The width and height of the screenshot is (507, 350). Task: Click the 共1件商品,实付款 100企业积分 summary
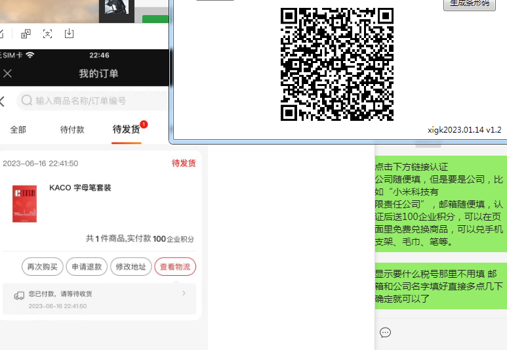140,239
